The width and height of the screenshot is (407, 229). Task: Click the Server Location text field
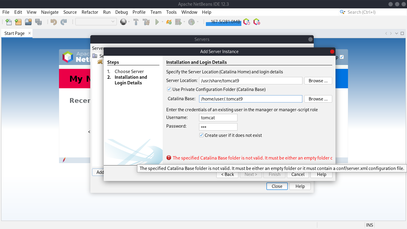pyautogui.click(x=251, y=81)
